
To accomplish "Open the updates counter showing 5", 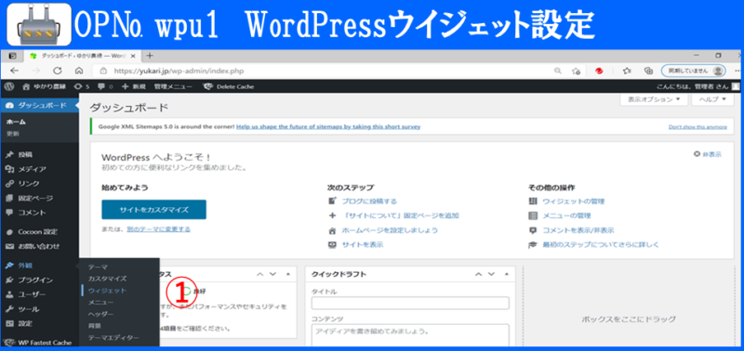I will 82,86.
